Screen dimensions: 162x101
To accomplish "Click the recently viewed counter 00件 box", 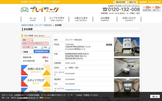I will click(x=147, y=8).
